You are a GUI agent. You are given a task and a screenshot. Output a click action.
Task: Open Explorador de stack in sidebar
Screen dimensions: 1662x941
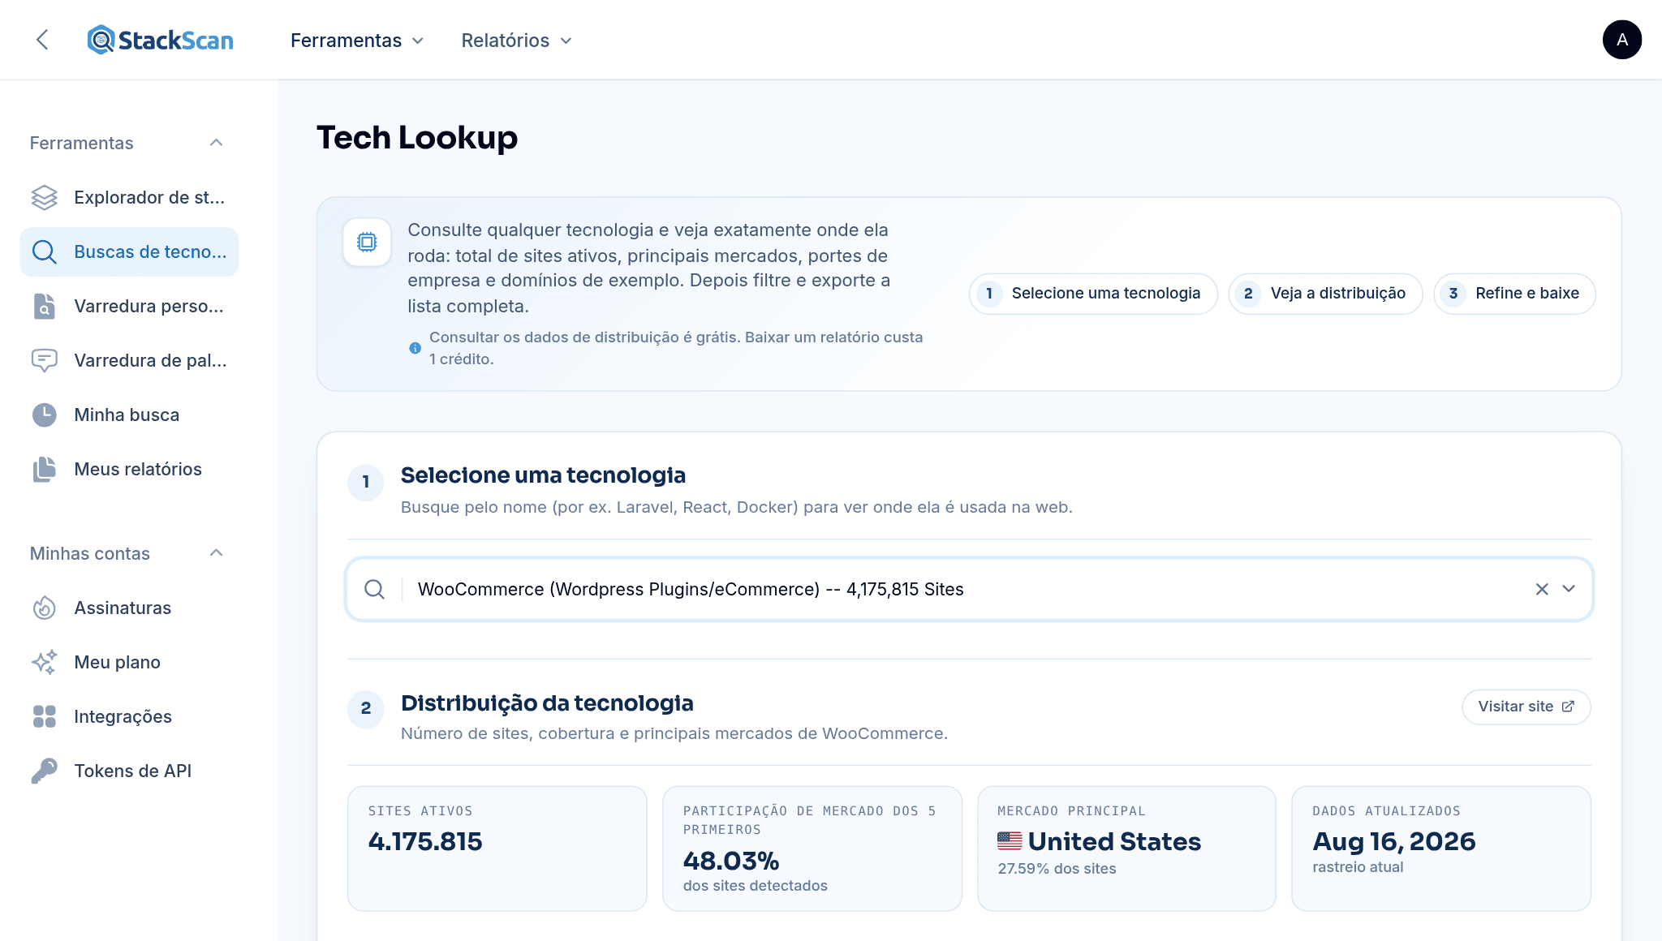(x=129, y=197)
